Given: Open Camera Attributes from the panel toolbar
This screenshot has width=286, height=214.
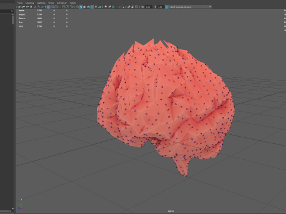Looking at the screenshot, I should pos(27,7).
